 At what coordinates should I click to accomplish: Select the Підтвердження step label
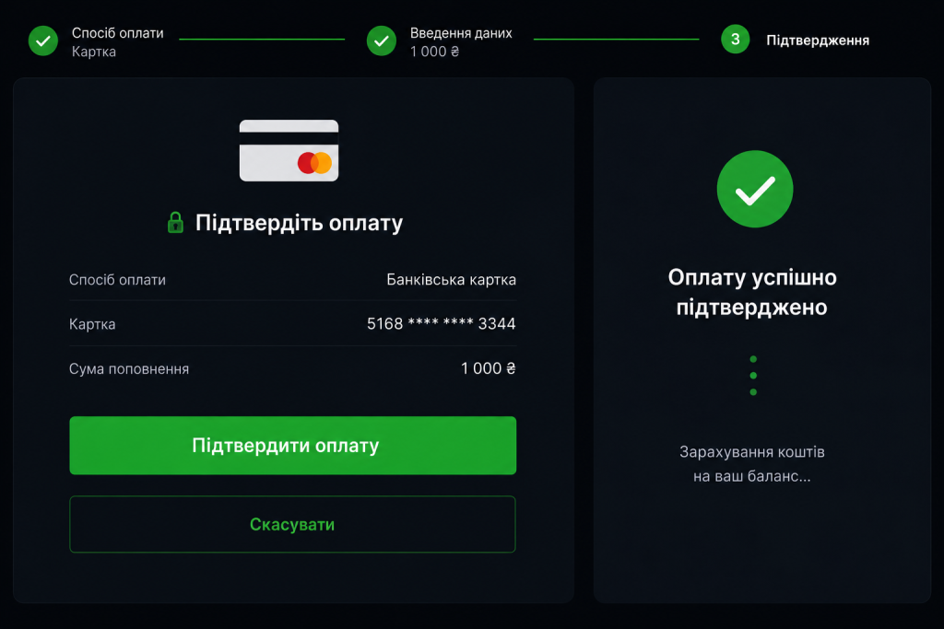coord(818,41)
